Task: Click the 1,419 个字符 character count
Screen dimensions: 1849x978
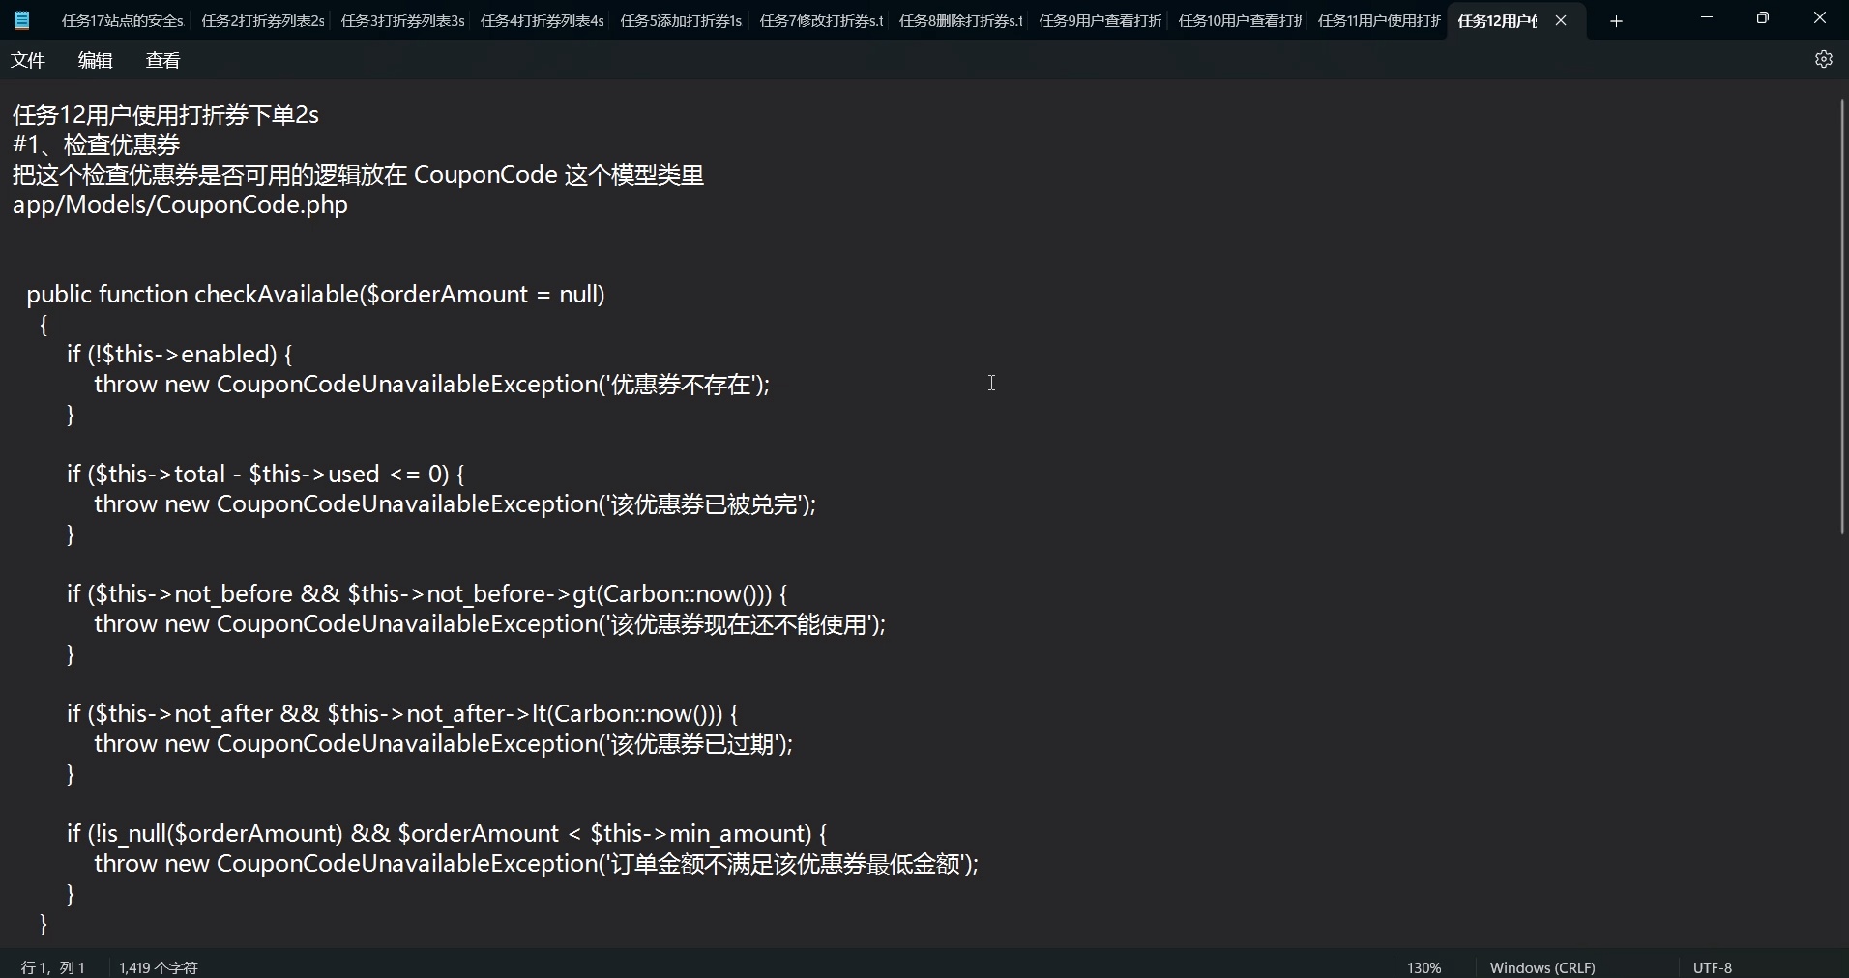Action: (158, 967)
